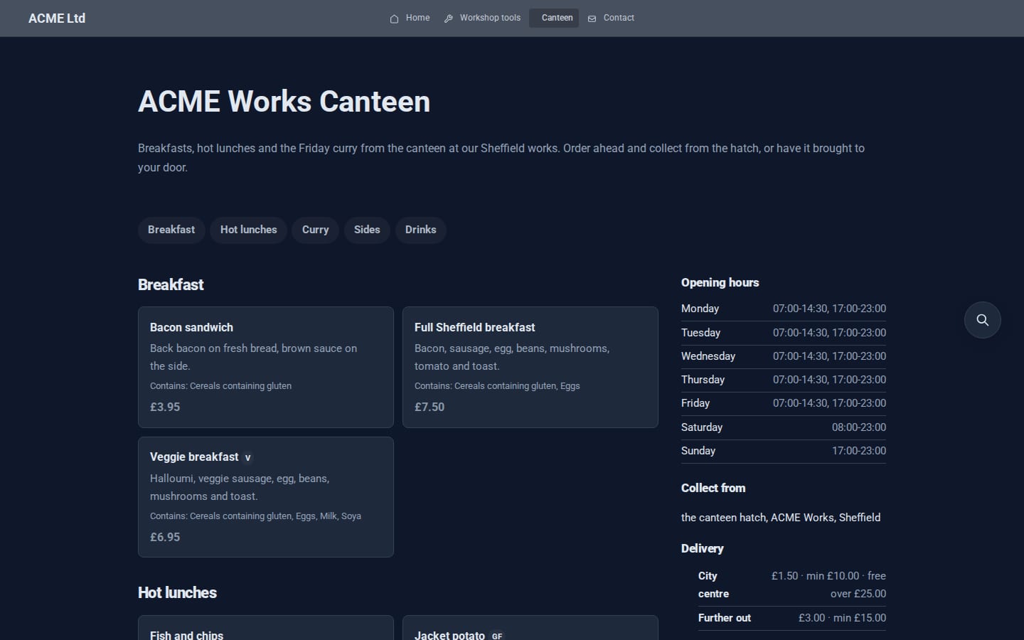Click the Thursday opening hours row
1024x640 pixels.
(x=784, y=380)
